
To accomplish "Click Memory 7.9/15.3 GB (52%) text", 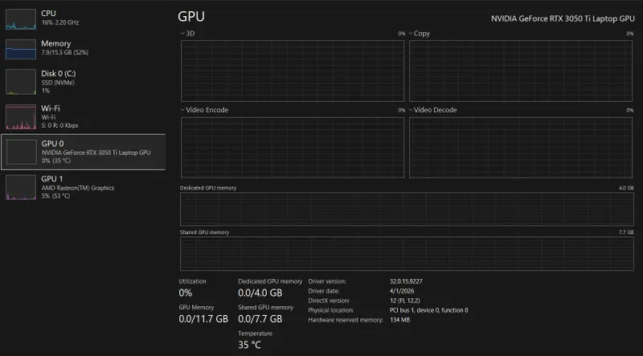I will [x=65, y=52].
